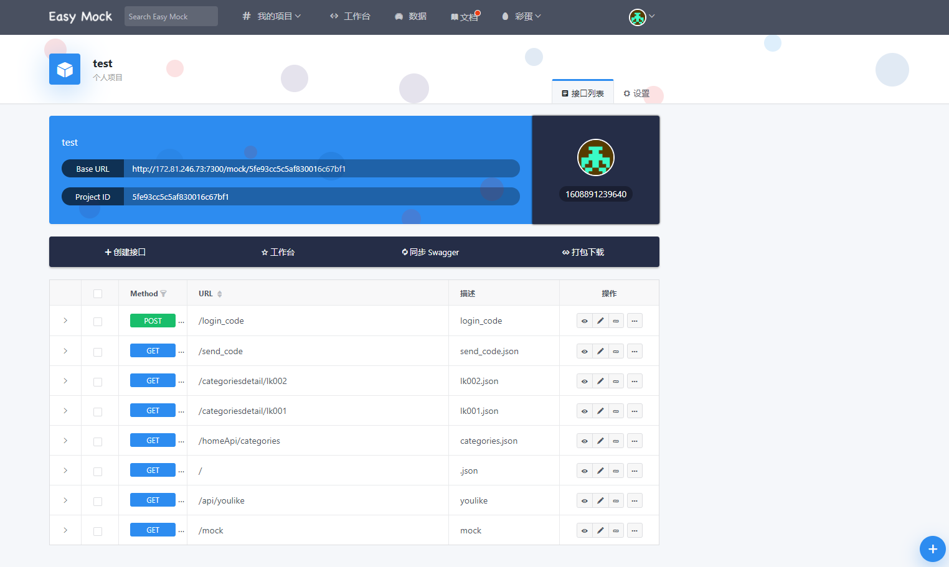
Task: Preview the /api/youlike interface
Action: tap(584, 500)
